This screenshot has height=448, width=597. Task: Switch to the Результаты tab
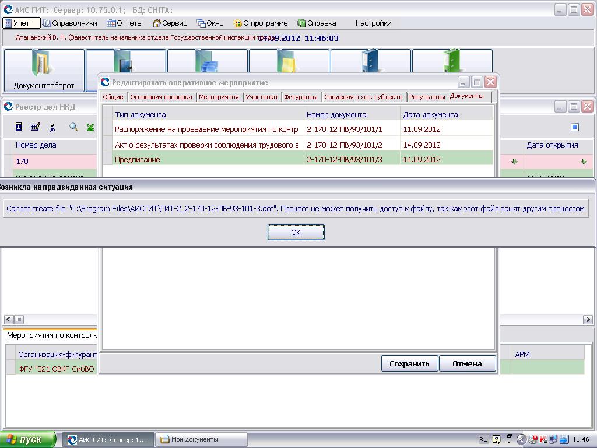[x=427, y=97]
